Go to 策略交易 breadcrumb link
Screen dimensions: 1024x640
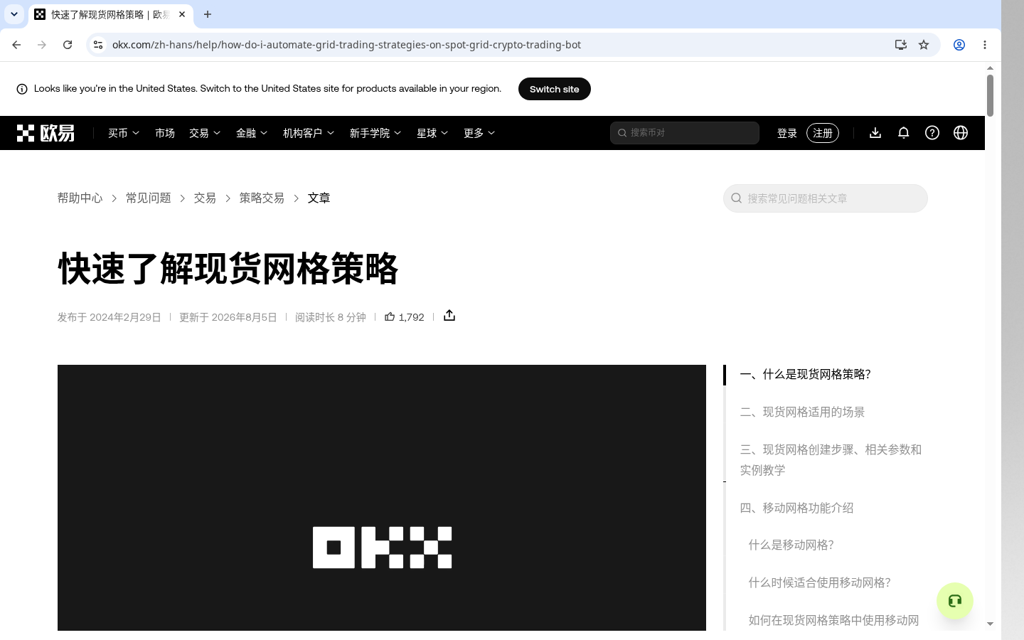coord(262,198)
